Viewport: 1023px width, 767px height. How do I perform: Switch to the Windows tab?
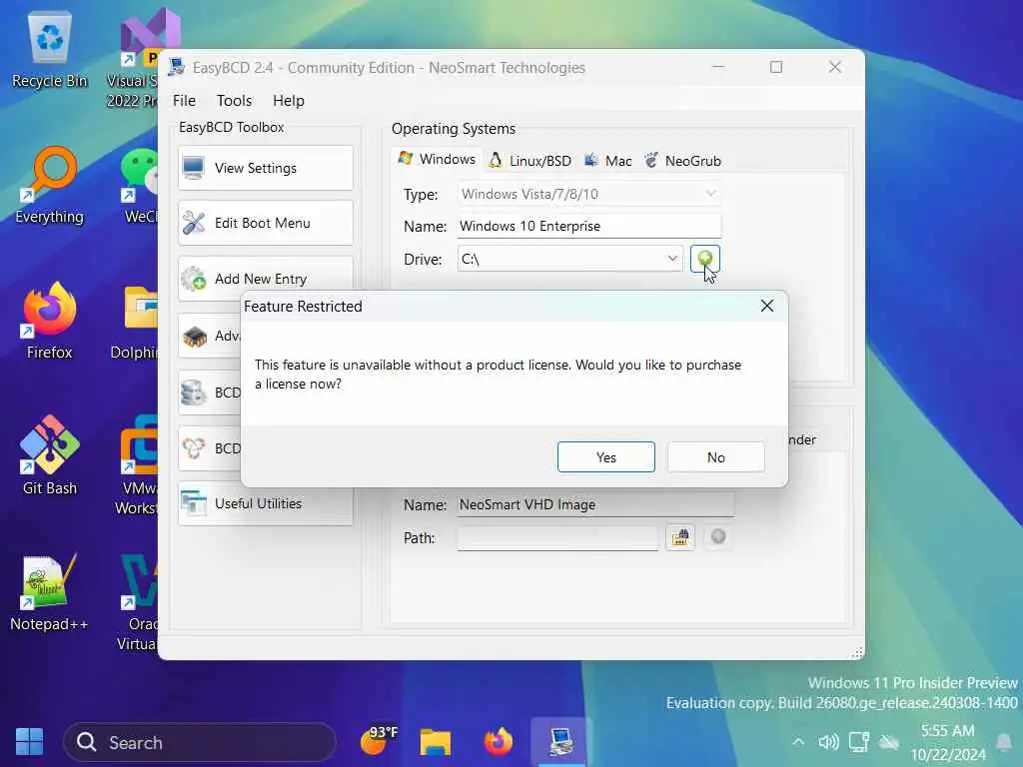pos(438,159)
